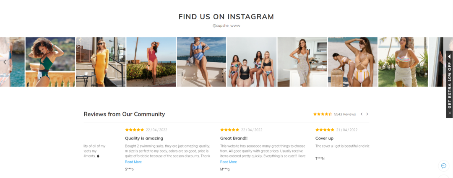Click the 5543 Reviews count link
The height and width of the screenshot is (178, 453).
coord(345,114)
